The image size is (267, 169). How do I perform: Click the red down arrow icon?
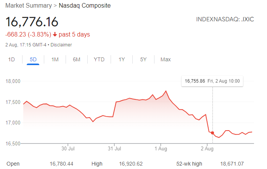(55, 35)
